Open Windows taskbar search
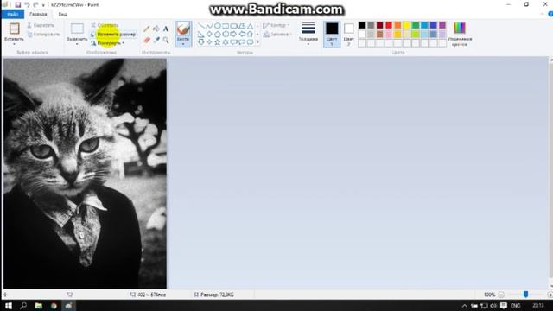The height and width of the screenshot is (311, 553). [x=23, y=305]
